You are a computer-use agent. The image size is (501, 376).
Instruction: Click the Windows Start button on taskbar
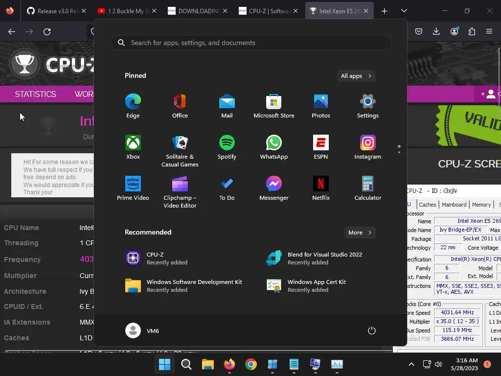164,364
